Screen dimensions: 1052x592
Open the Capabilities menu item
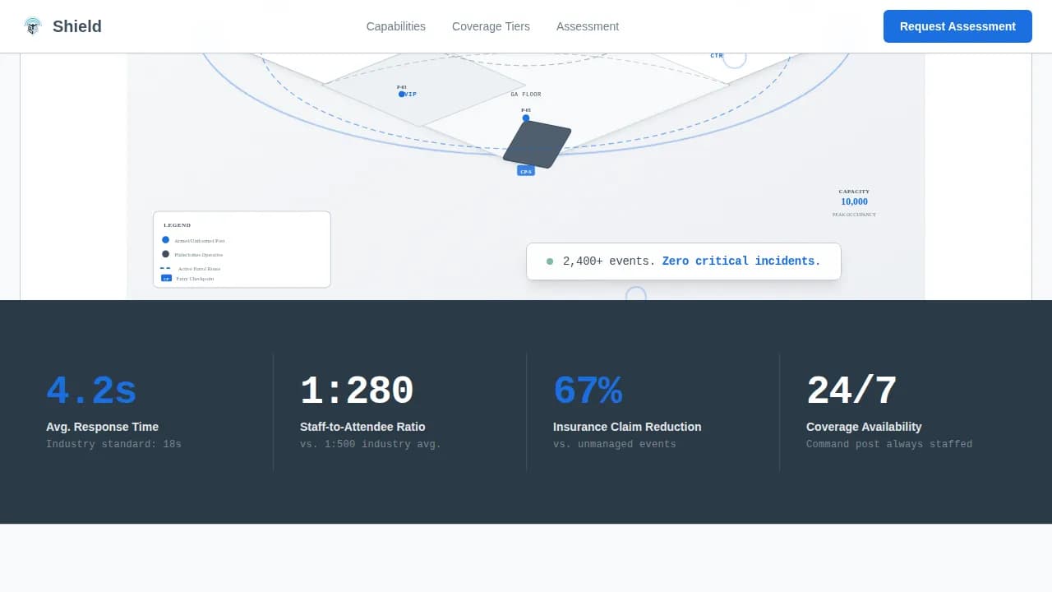(x=395, y=26)
